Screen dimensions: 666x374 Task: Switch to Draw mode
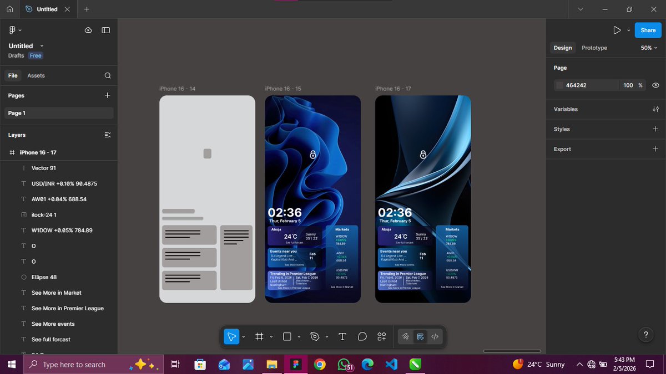(x=406, y=336)
